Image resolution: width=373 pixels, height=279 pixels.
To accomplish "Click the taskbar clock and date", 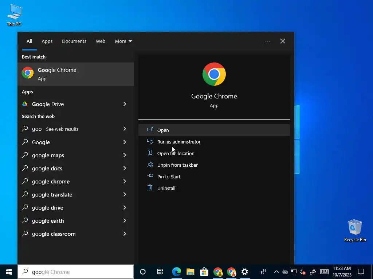I will point(342,272).
